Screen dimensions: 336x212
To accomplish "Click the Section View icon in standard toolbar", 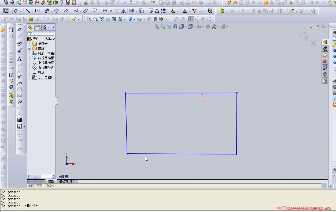I will pyautogui.click(x=114, y=19).
